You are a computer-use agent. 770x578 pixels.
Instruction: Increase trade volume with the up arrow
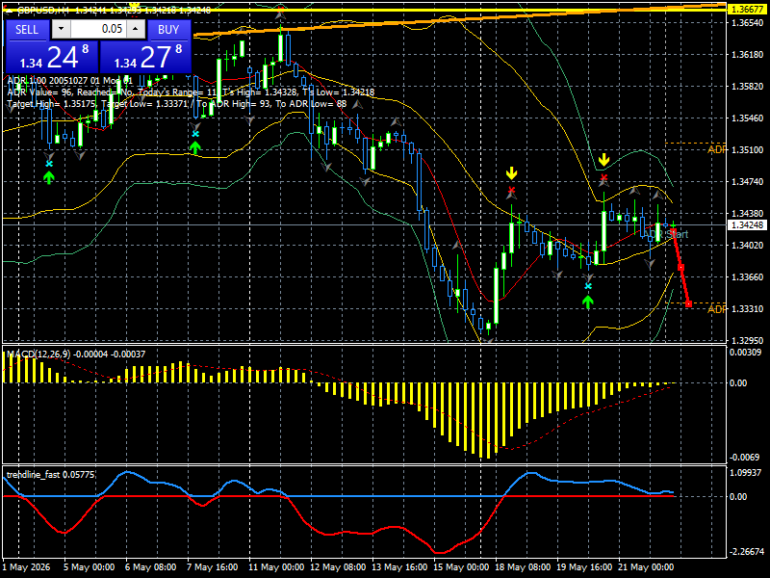[x=136, y=29]
